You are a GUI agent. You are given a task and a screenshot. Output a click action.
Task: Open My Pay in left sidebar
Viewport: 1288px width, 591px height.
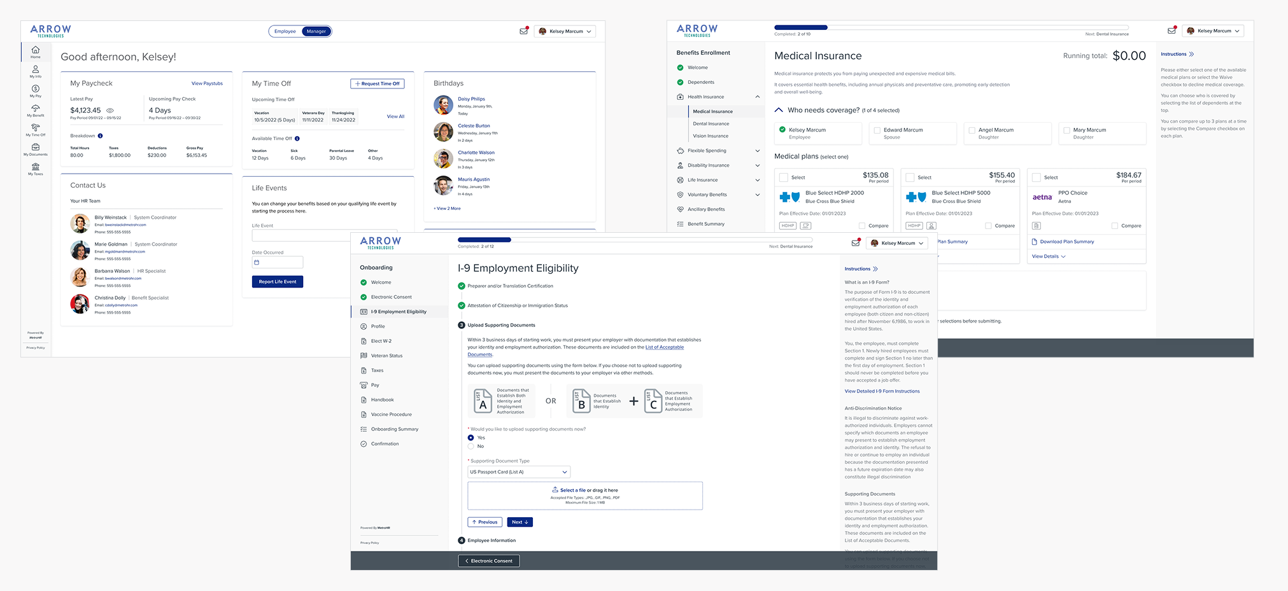point(36,90)
